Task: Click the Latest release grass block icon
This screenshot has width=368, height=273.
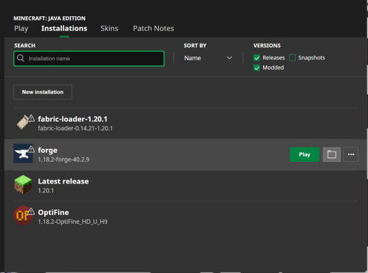Action: [23, 184]
